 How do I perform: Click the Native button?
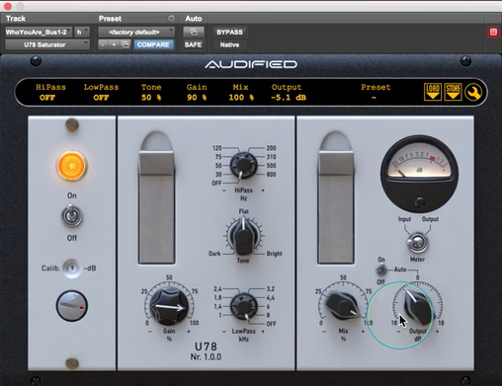[x=229, y=44]
